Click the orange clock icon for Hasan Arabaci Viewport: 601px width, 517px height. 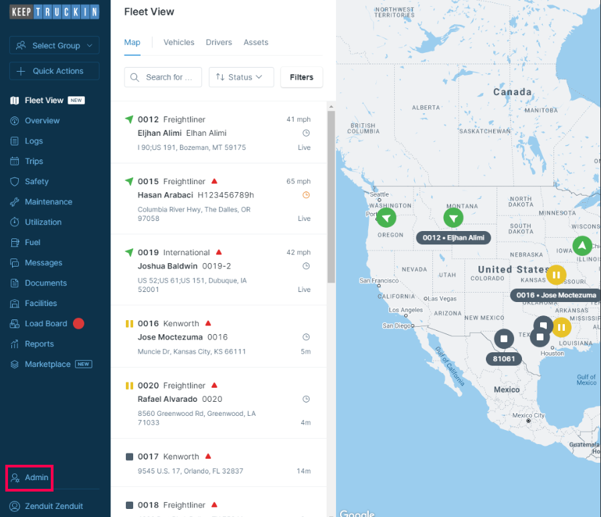307,195
